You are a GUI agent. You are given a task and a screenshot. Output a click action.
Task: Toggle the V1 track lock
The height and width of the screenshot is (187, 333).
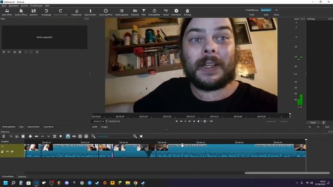click(2, 152)
